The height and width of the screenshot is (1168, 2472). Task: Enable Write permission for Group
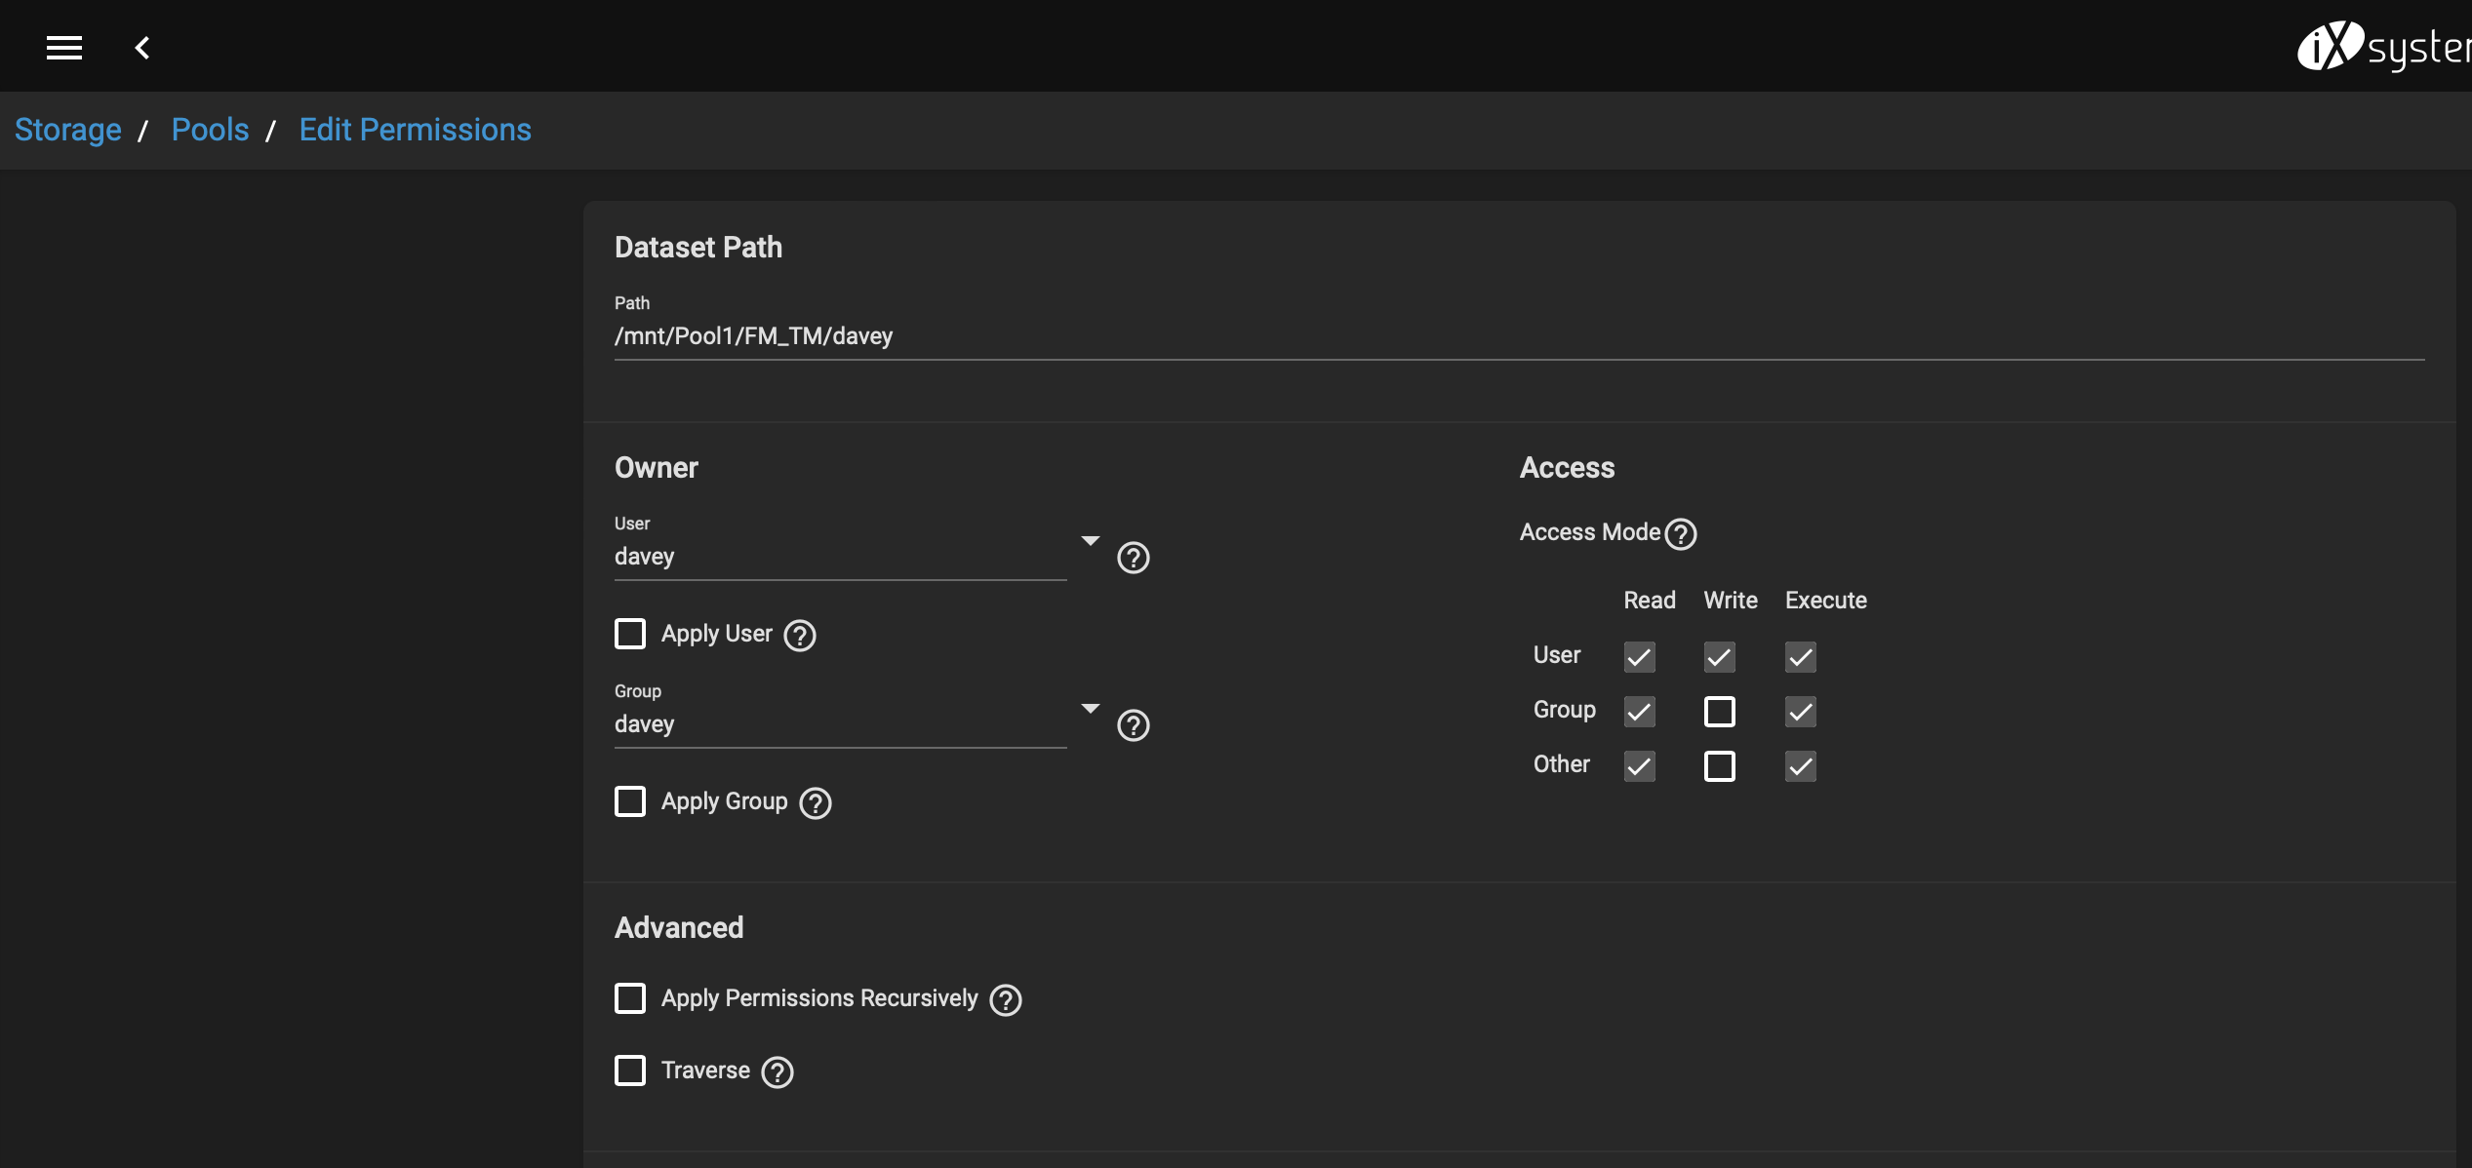point(1720,712)
